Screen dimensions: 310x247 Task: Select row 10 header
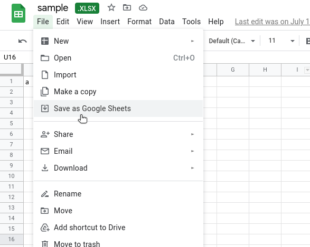click(12, 176)
